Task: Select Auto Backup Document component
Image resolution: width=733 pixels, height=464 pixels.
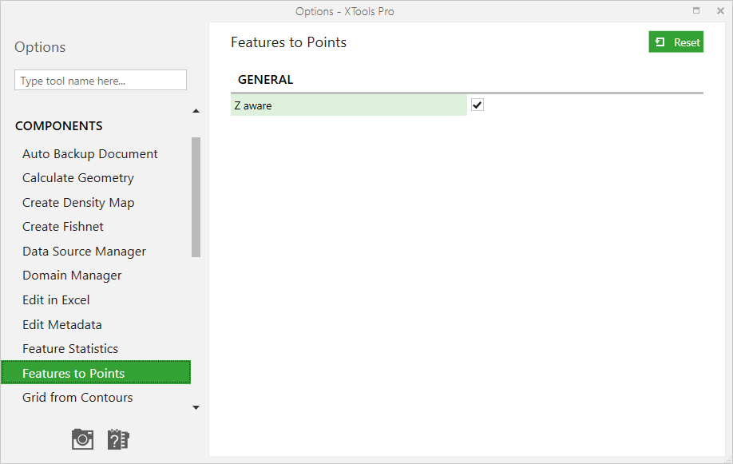Action: pyautogui.click(x=90, y=154)
